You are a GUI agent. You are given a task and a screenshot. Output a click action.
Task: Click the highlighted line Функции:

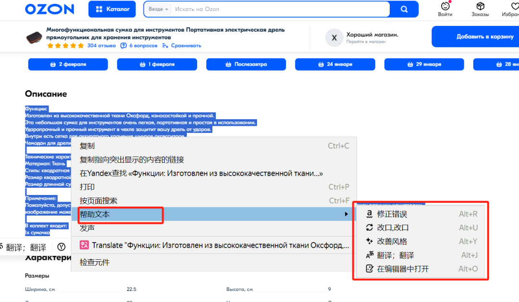(x=37, y=109)
